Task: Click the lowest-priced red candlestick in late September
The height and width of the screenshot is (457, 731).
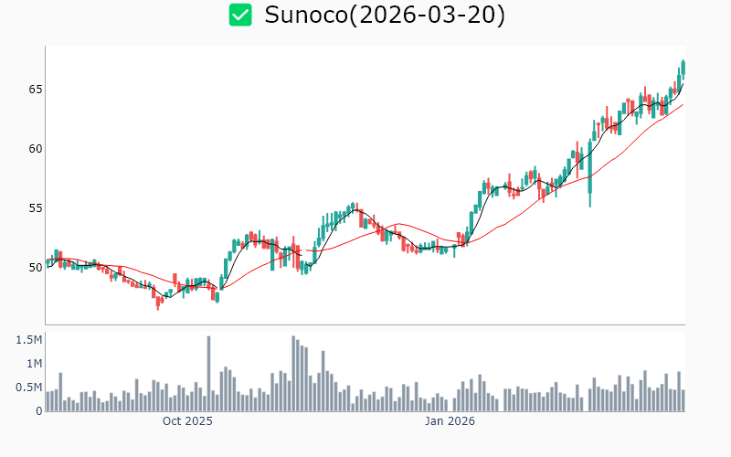Action: tap(157, 301)
